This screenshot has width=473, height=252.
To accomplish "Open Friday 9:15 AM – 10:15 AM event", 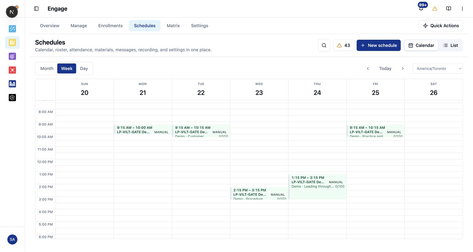I will click(x=376, y=131).
